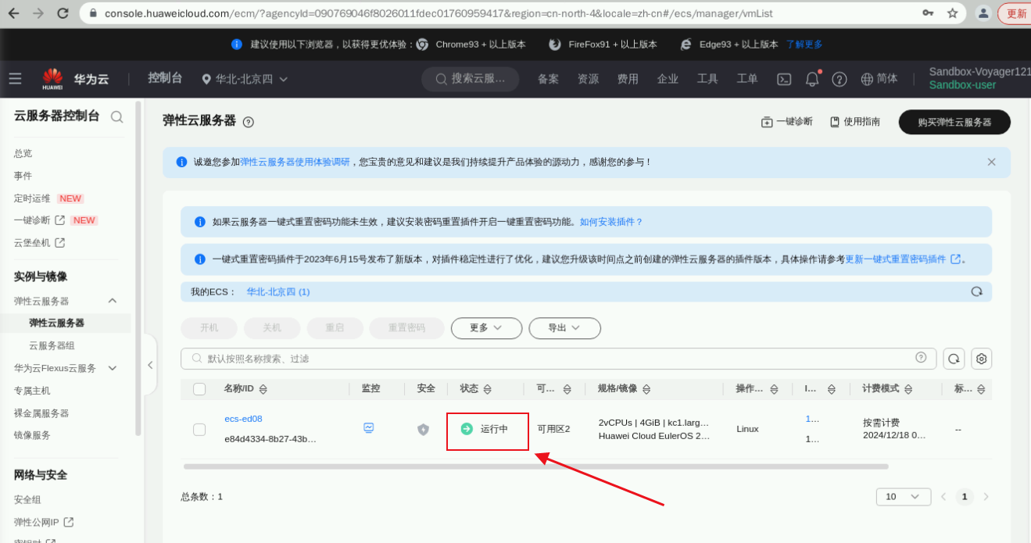Image resolution: width=1031 pixels, height=543 pixels.
Task: Open 费用 in the top navigation
Action: (x=628, y=79)
